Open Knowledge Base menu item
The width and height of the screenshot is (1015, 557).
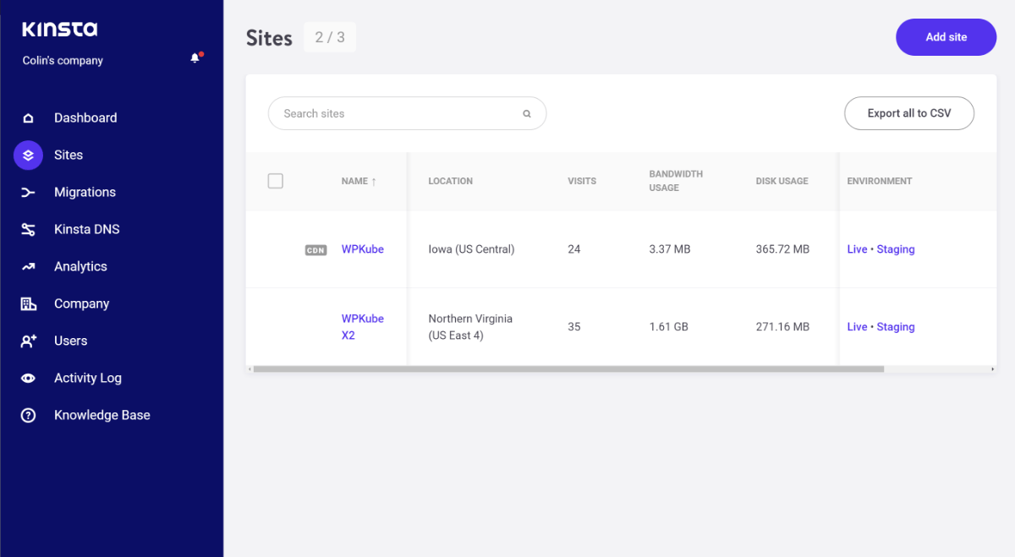point(102,415)
